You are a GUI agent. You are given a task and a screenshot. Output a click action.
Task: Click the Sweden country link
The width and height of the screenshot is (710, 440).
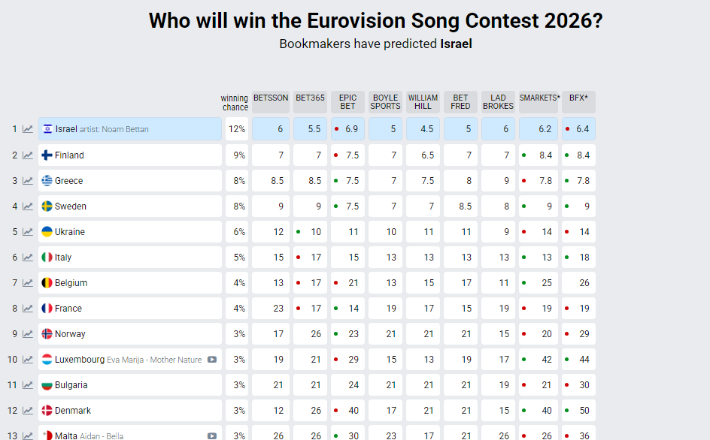pyautogui.click(x=70, y=206)
